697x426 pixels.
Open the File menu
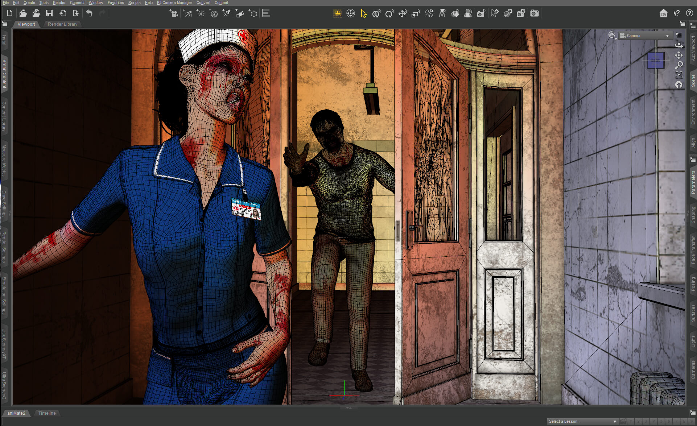[5, 3]
